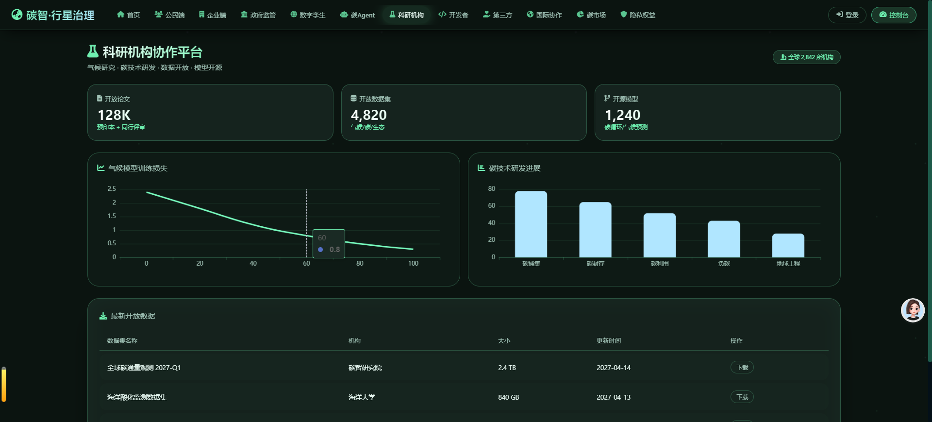
Task: Download the 海洋酸化监测数据集 dataset
Action: tap(742, 397)
